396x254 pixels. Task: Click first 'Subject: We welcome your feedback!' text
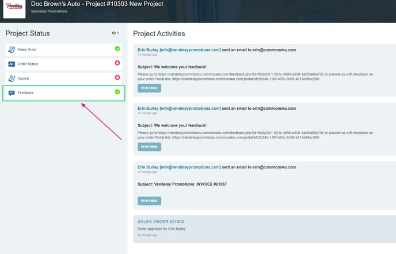[172, 67]
